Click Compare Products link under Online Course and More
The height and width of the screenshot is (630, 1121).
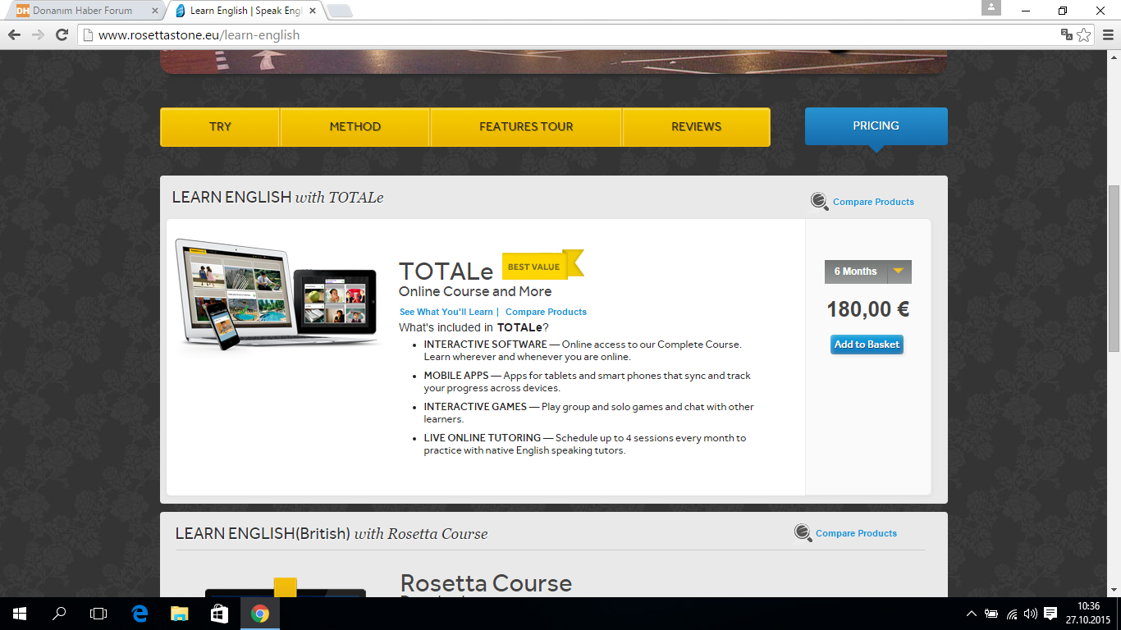(546, 312)
